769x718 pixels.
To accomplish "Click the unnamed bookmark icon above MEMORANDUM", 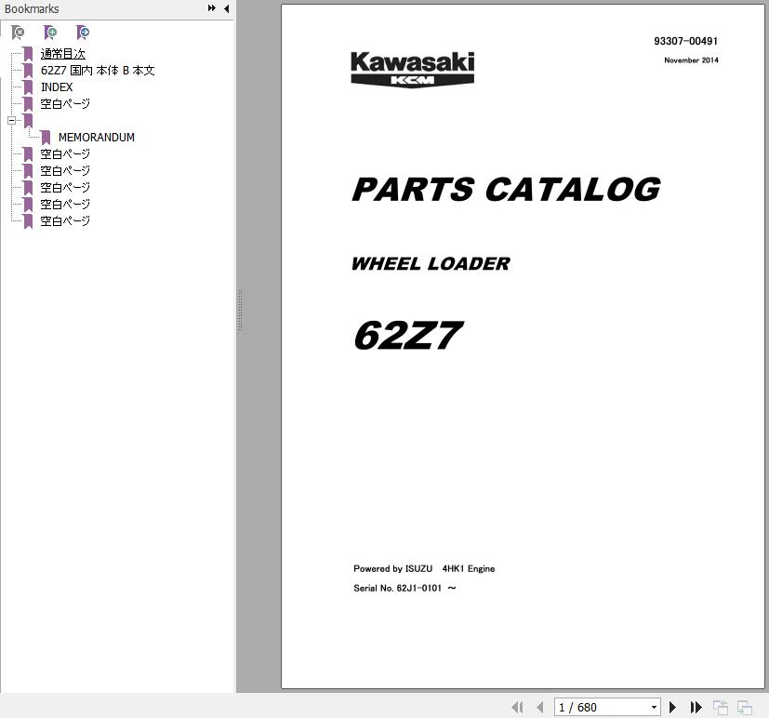I will pyautogui.click(x=29, y=121).
